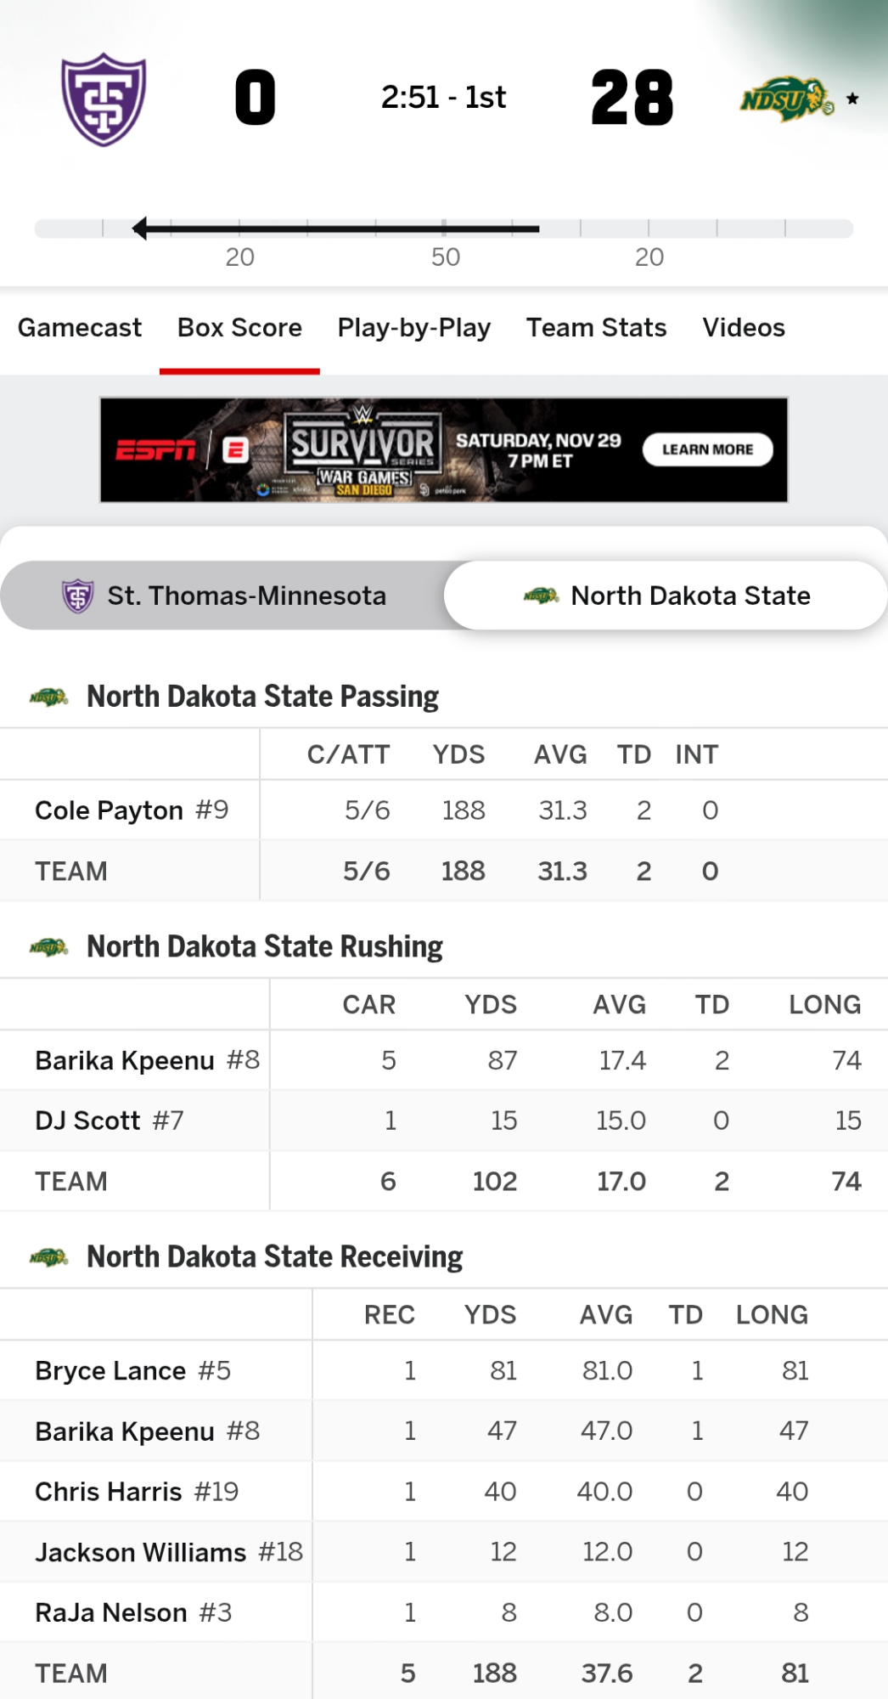Viewport: 888px width, 1699px height.
Task: Open DJ Scott's player link
Action: [x=87, y=1121]
